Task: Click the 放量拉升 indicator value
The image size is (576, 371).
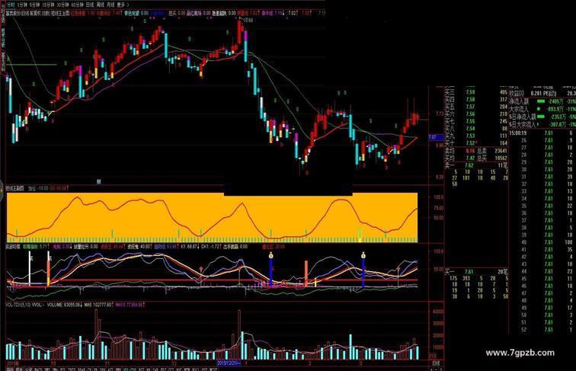Action: 86,247
